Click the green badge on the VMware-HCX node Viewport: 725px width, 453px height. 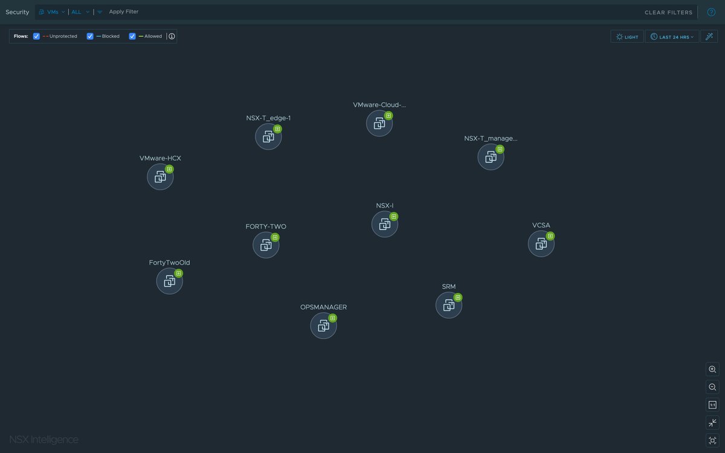pos(169,169)
